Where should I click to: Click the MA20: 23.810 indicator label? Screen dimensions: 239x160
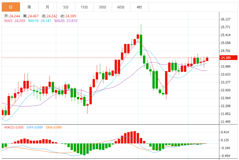[66, 21]
